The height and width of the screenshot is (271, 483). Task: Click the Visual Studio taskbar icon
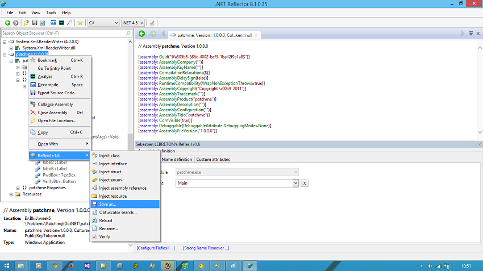coord(87,266)
